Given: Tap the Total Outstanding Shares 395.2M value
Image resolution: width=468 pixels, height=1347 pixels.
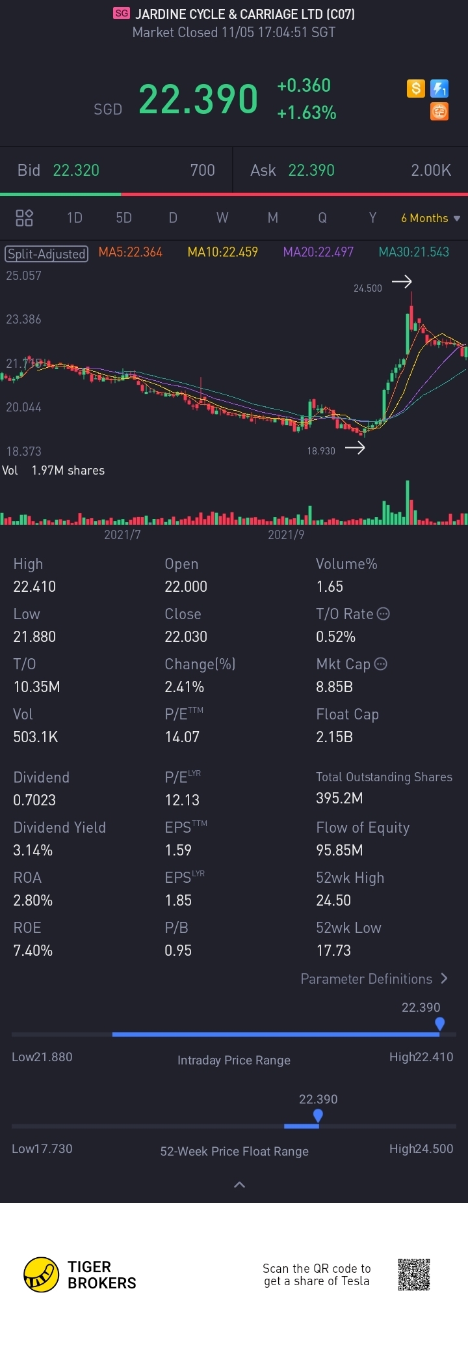Looking at the screenshot, I should click(339, 798).
